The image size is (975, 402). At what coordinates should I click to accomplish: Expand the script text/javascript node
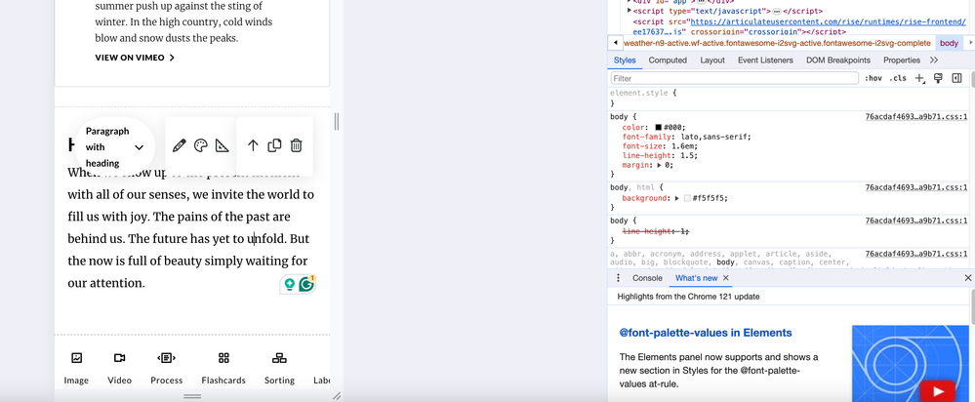630,11
